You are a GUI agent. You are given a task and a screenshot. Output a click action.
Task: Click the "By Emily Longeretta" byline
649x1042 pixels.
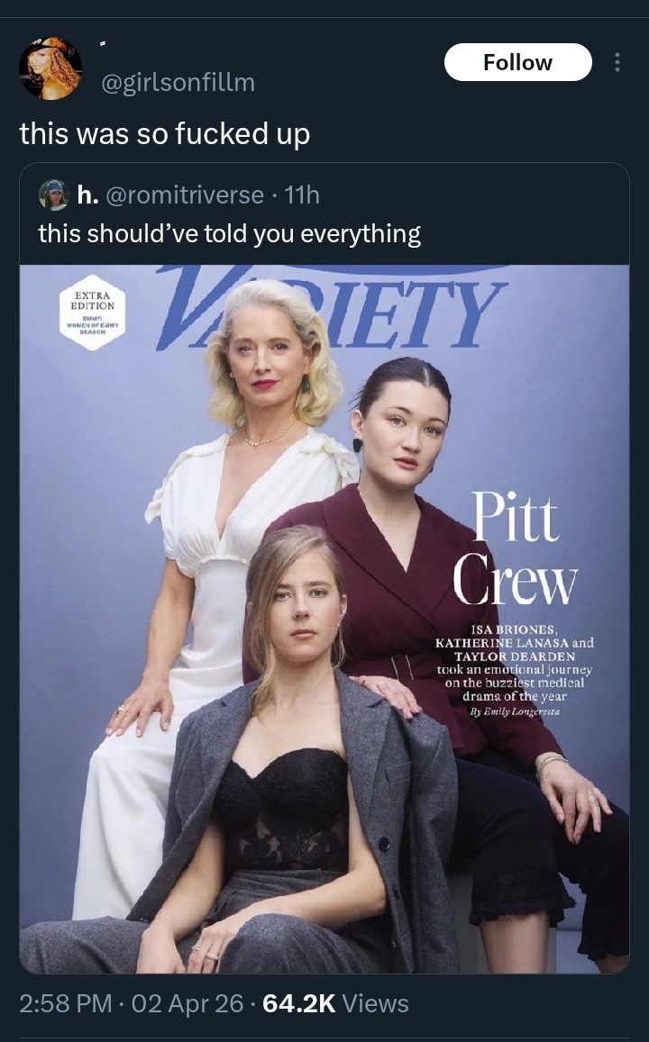[x=515, y=711]
